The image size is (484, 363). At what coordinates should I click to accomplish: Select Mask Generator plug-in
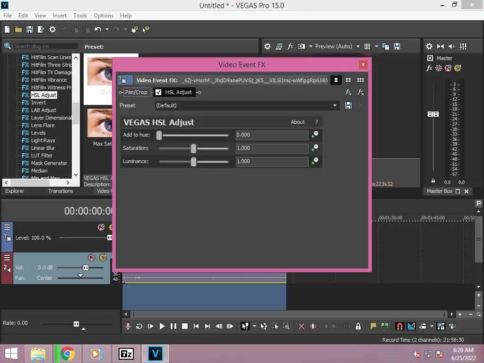pos(49,163)
